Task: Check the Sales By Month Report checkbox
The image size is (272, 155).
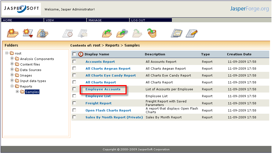Action: pos(74,117)
